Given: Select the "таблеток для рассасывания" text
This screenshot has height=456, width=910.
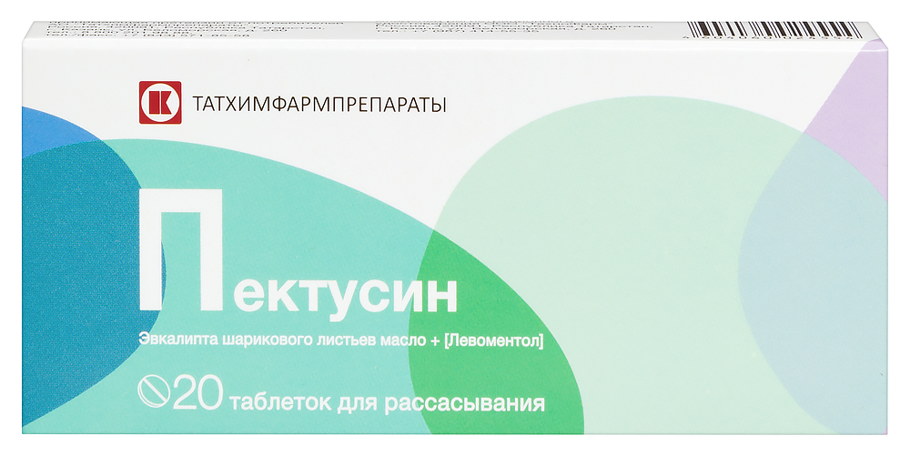Looking at the screenshot, I should click(388, 400).
